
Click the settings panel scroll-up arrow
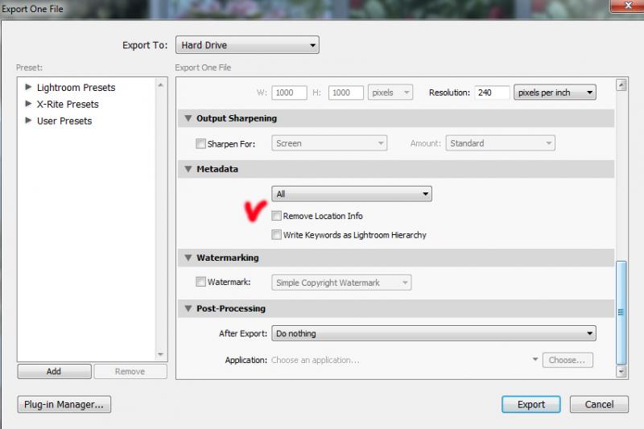[x=621, y=85]
